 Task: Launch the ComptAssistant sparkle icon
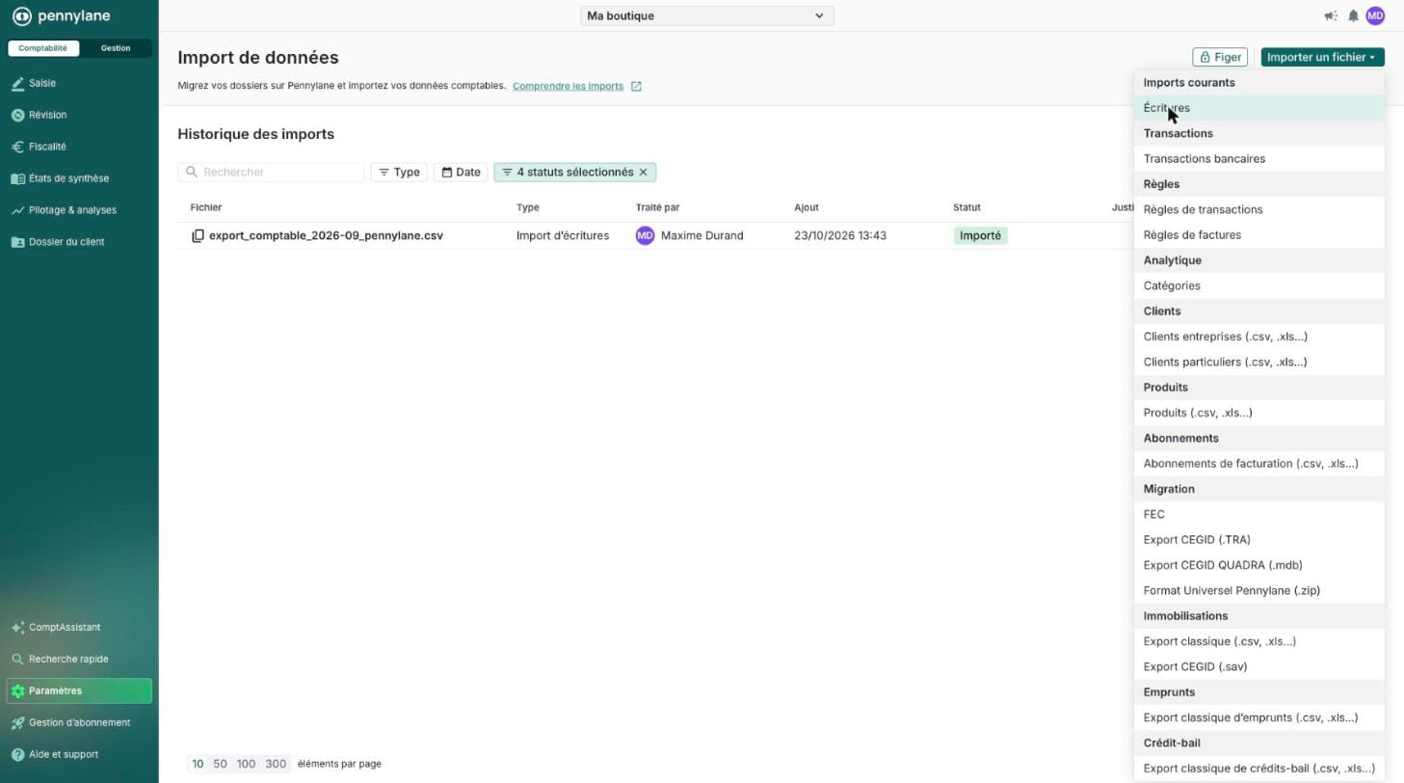click(x=17, y=628)
